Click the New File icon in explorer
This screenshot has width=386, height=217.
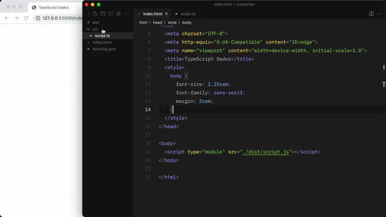pos(95,14)
